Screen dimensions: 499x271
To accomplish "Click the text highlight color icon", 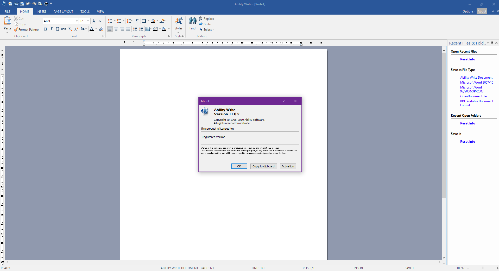I will tap(162, 21).
